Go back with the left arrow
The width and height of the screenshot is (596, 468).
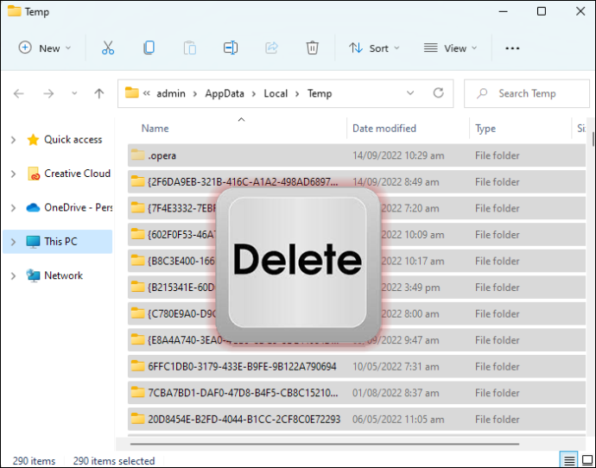[19, 93]
